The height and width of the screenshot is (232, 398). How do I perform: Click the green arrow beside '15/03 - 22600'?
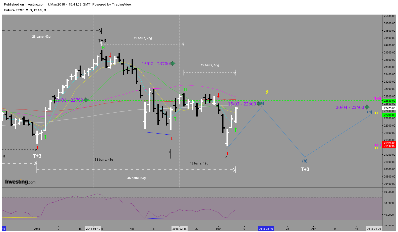[x=259, y=104]
